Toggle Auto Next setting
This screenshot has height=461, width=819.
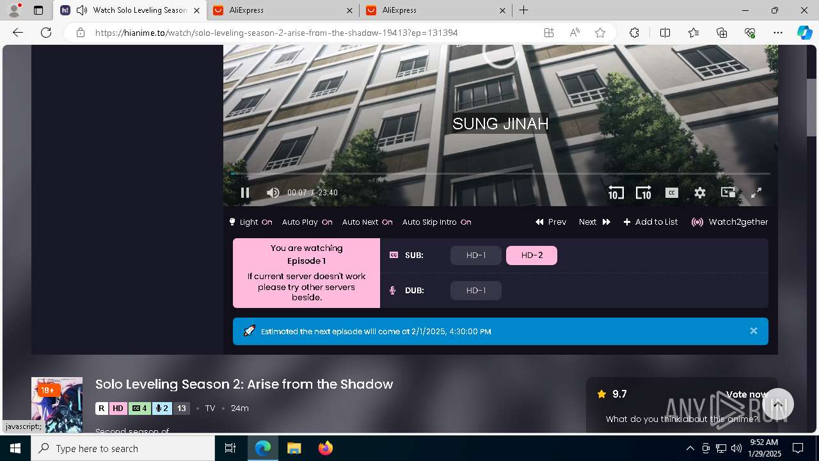pyautogui.click(x=367, y=222)
